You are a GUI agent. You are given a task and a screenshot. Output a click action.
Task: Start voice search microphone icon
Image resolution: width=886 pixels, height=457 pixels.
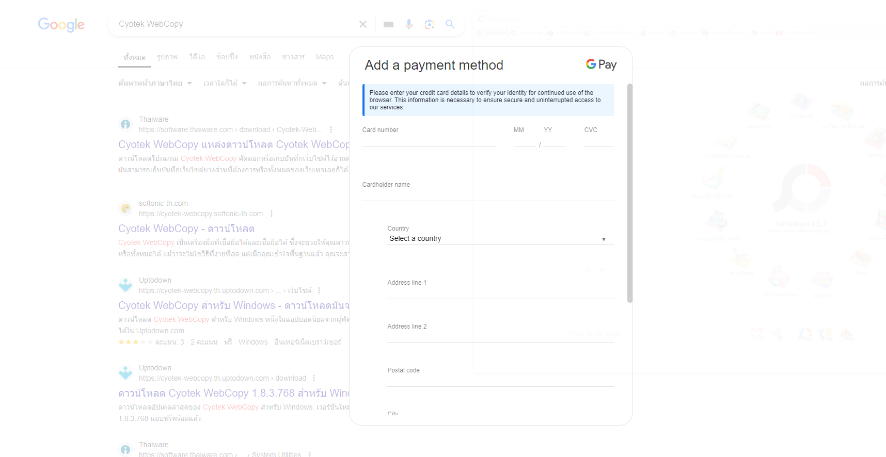click(409, 24)
